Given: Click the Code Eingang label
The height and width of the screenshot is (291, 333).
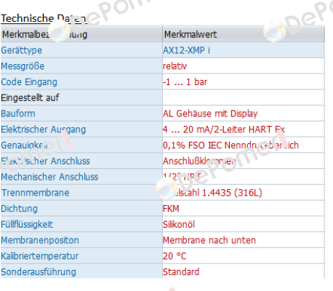Looking at the screenshot, I should (29, 82).
